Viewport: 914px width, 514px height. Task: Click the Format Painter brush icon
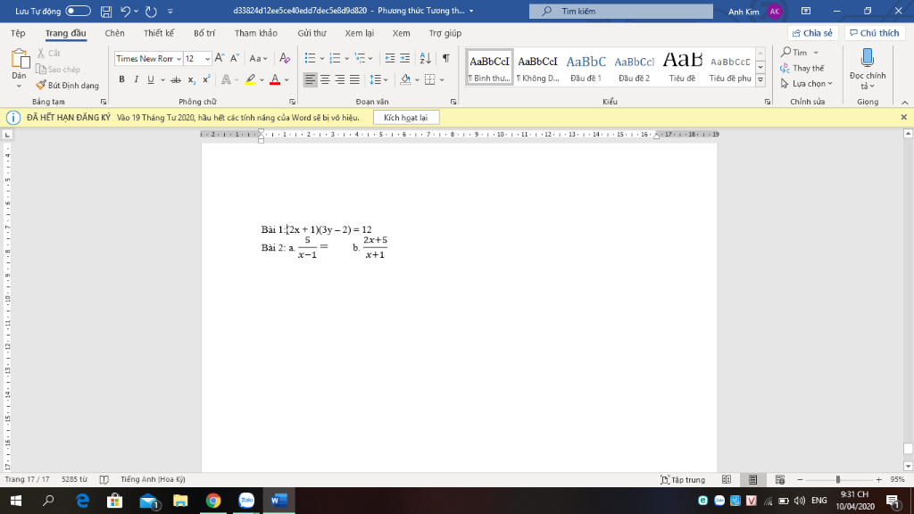coord(41,85)
